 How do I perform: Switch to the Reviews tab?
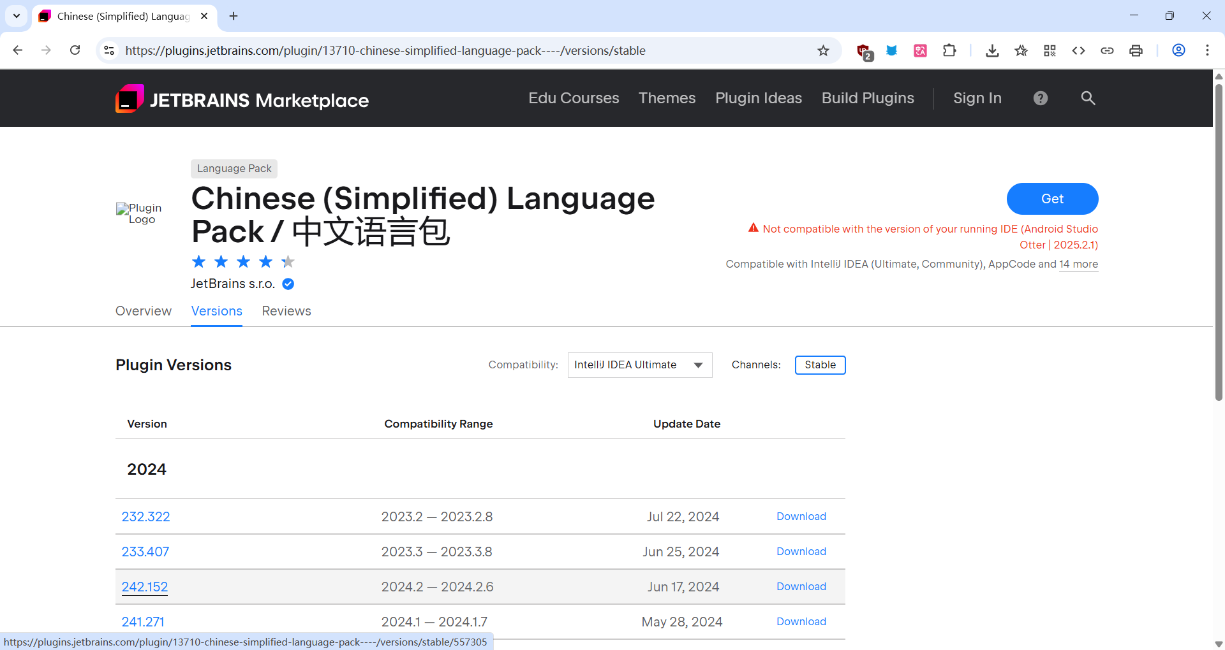tap(286, 311)
